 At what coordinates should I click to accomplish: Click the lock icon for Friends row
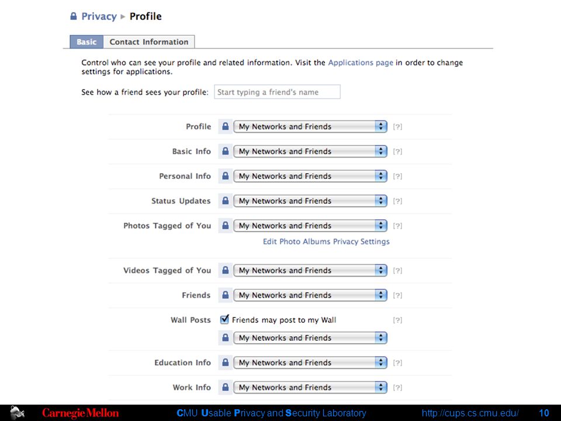[x=226, y=295]
